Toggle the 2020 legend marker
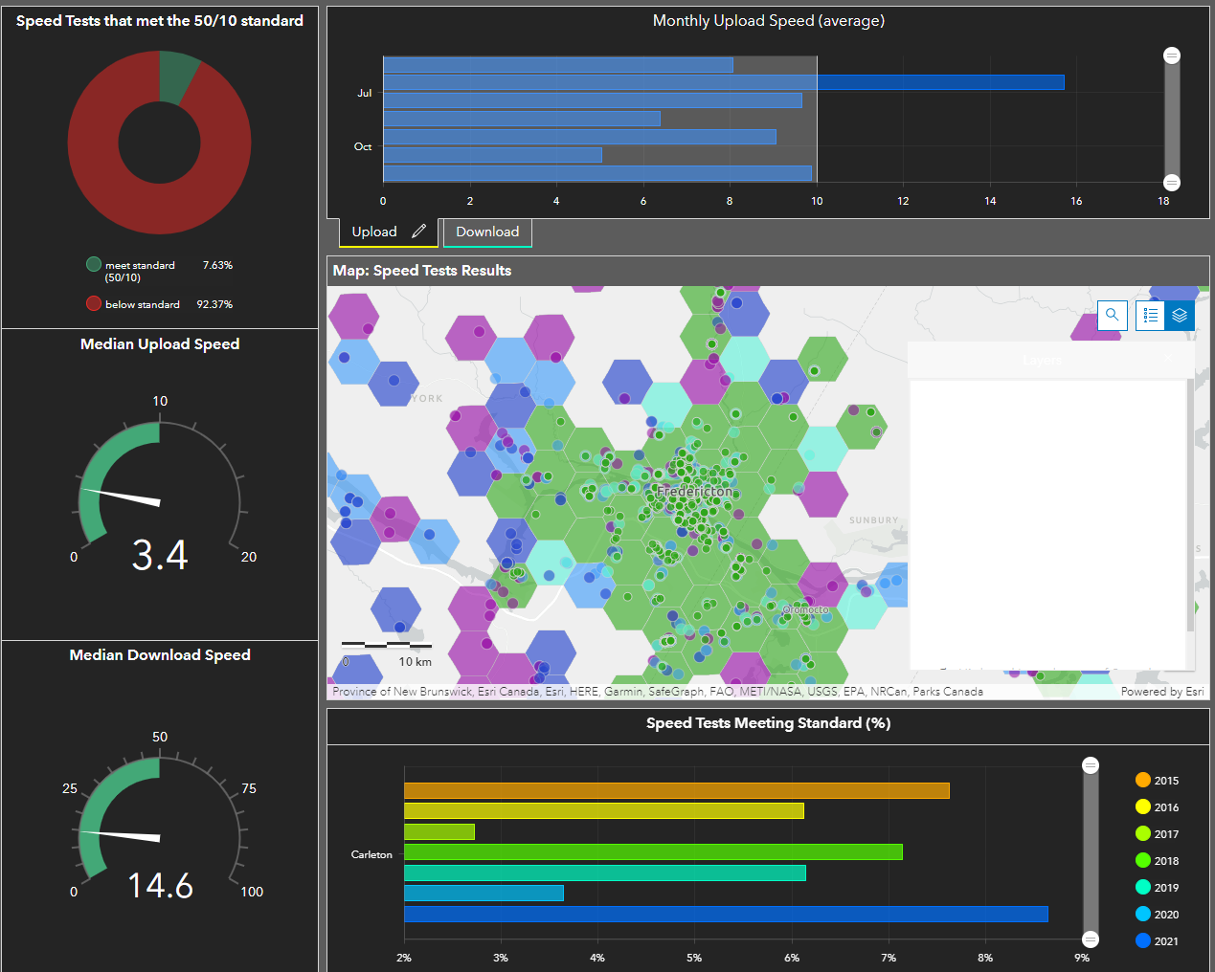The height and width of the screenshot is (972, 1215). tap(1142, 914)
